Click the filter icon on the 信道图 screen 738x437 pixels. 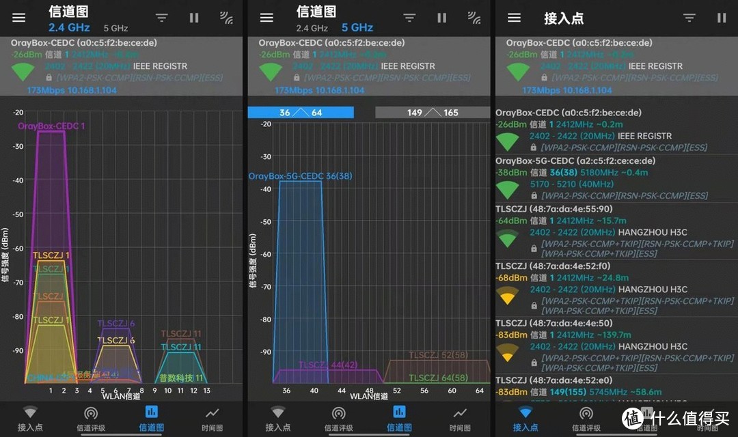tap(162, 17)
